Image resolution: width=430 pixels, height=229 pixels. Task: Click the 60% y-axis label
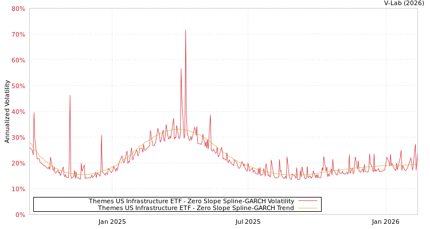tap(18, 60)
